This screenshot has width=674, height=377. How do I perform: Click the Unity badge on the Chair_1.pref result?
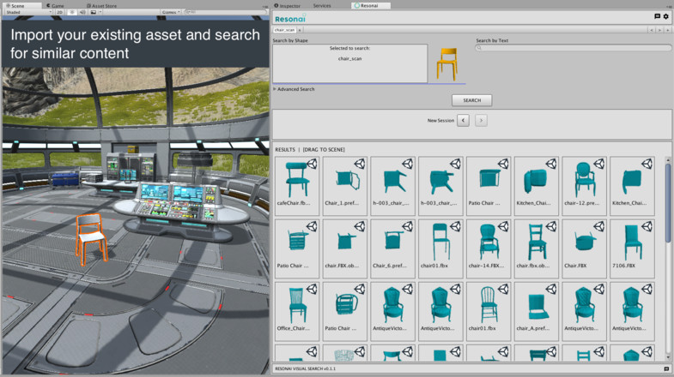(x=360, y=164)
